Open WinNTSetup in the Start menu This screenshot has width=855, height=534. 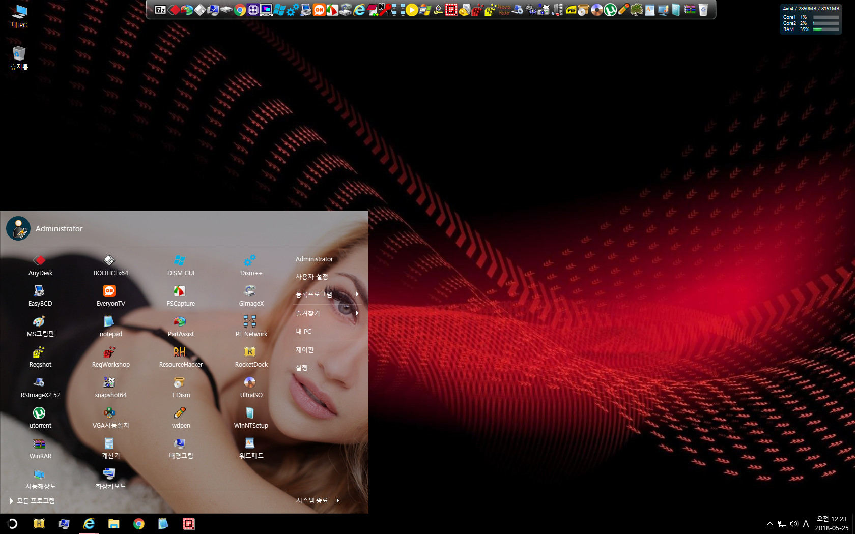coord(251,418)
